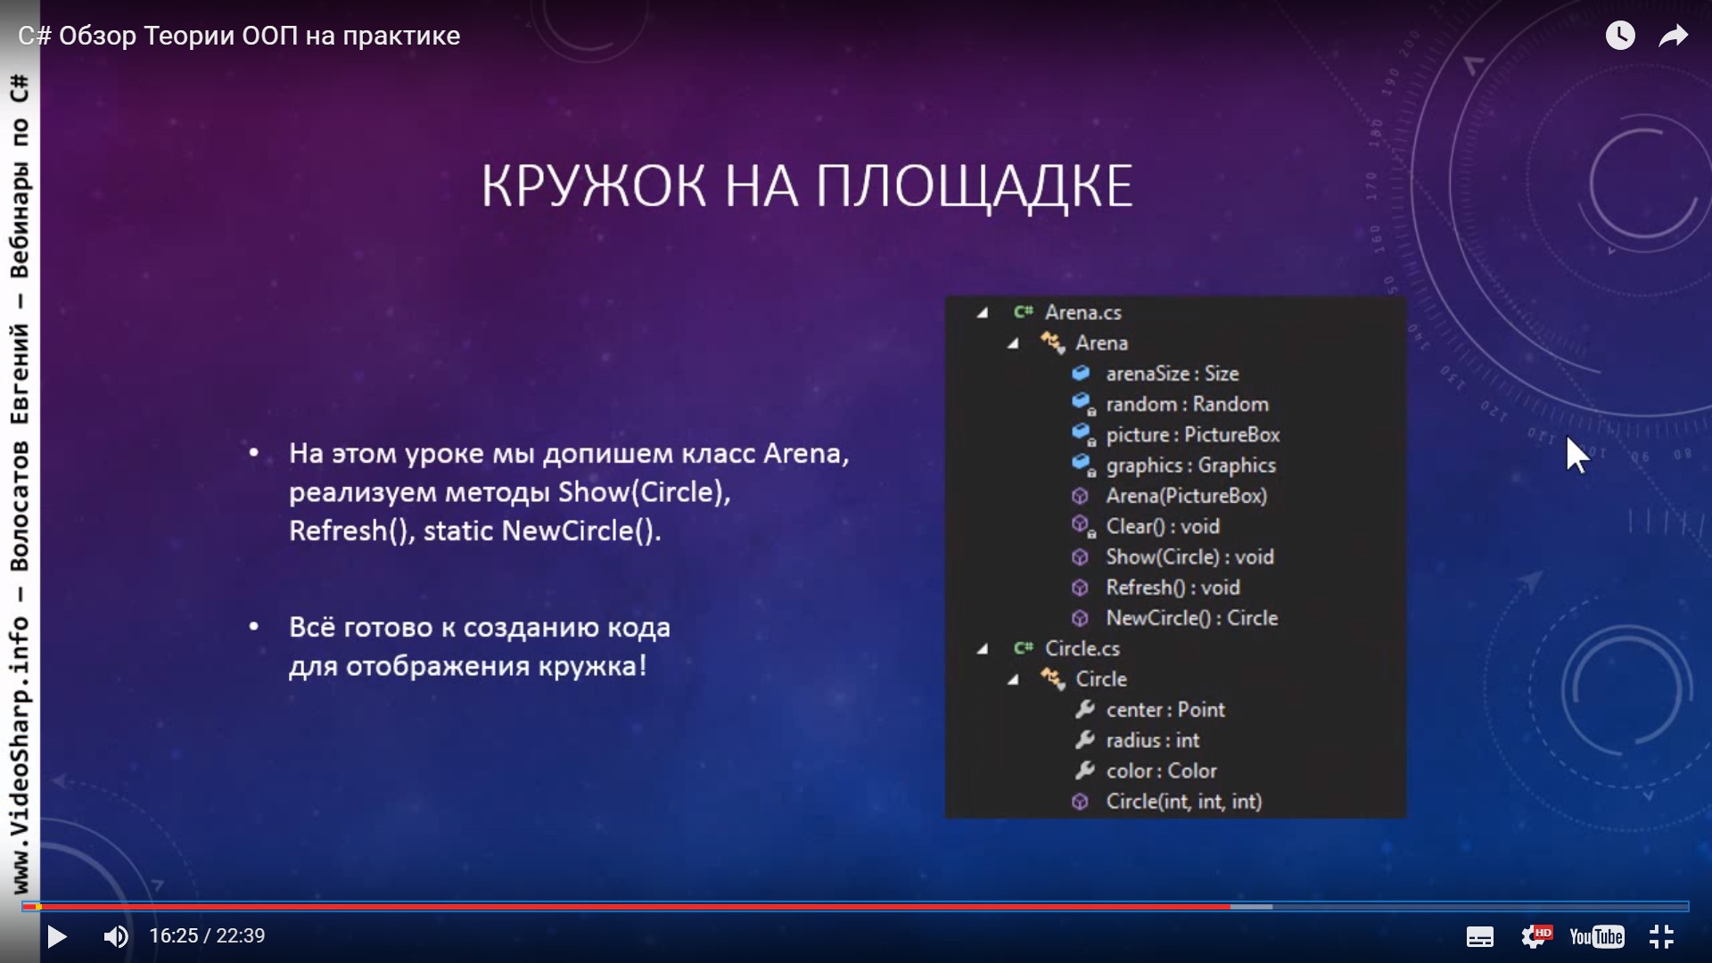Play the video
The image size is (1712, 963).
(x=57, y=936)
